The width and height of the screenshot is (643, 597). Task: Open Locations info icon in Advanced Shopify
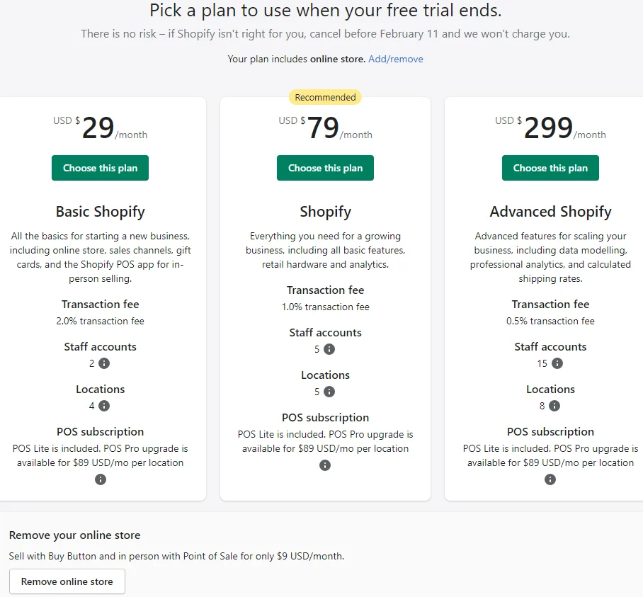click(x=554, y=406)
